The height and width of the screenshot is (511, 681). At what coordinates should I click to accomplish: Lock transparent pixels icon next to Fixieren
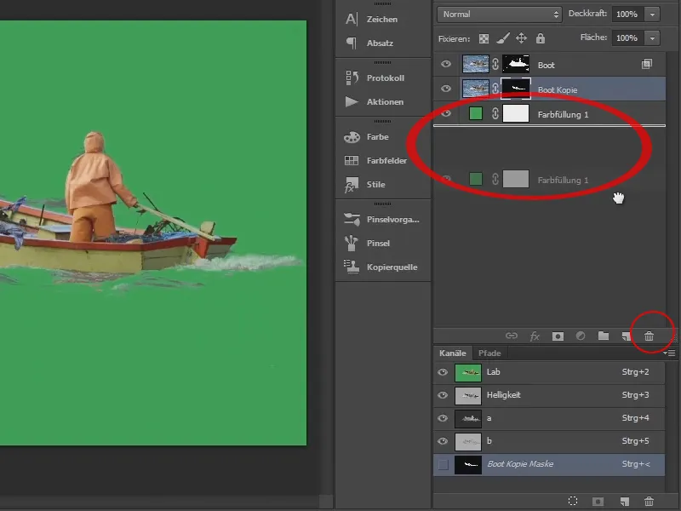[x=484, y=38]
